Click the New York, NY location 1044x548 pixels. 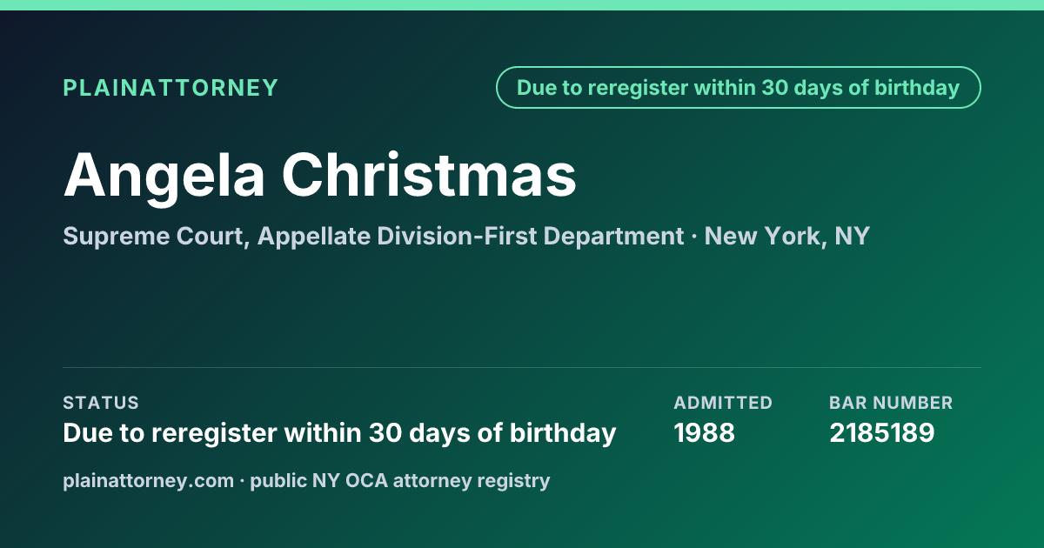coord(787,236)
